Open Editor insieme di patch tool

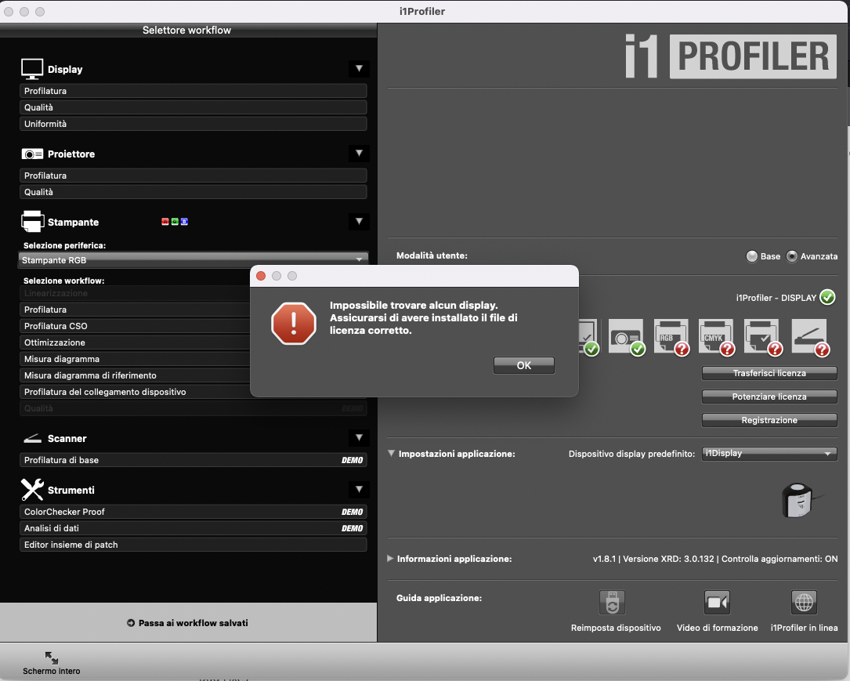pyautogui.click(x=193, y=545)
